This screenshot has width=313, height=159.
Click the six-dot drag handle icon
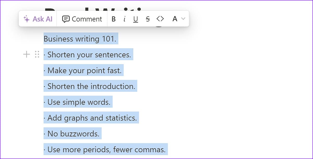[37, 54]
